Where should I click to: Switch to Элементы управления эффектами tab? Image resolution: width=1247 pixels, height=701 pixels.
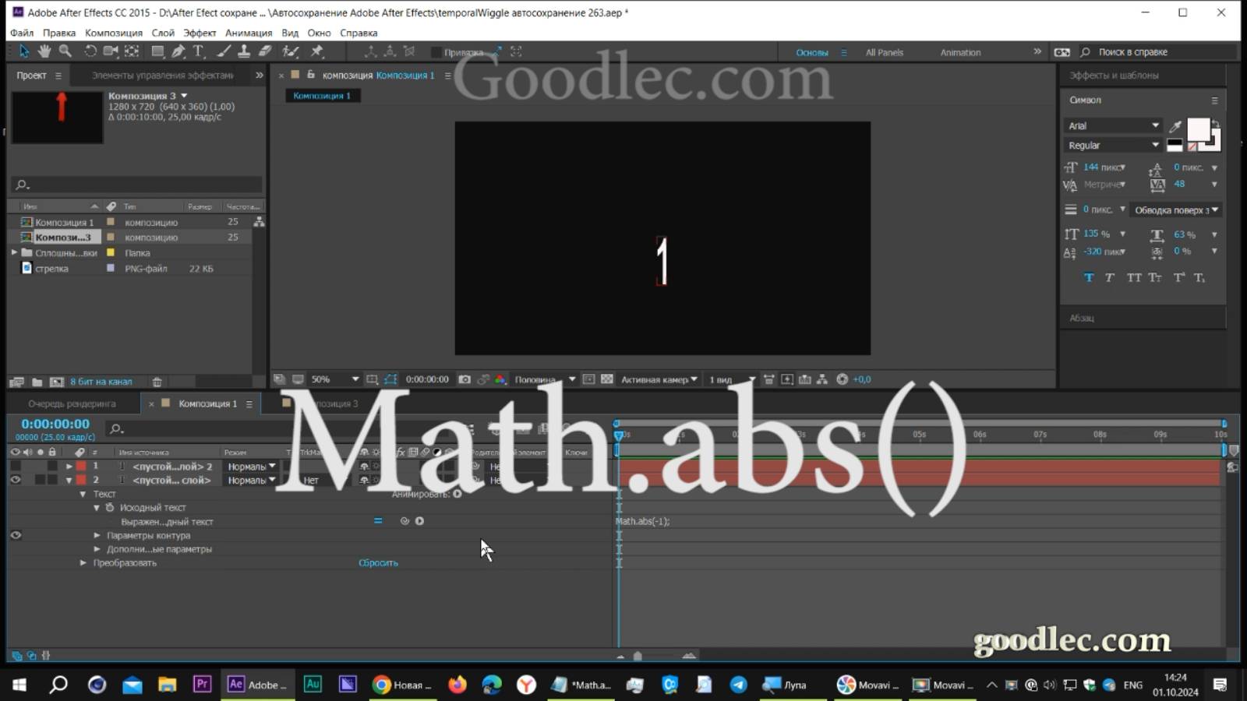(x=163, y=76)
